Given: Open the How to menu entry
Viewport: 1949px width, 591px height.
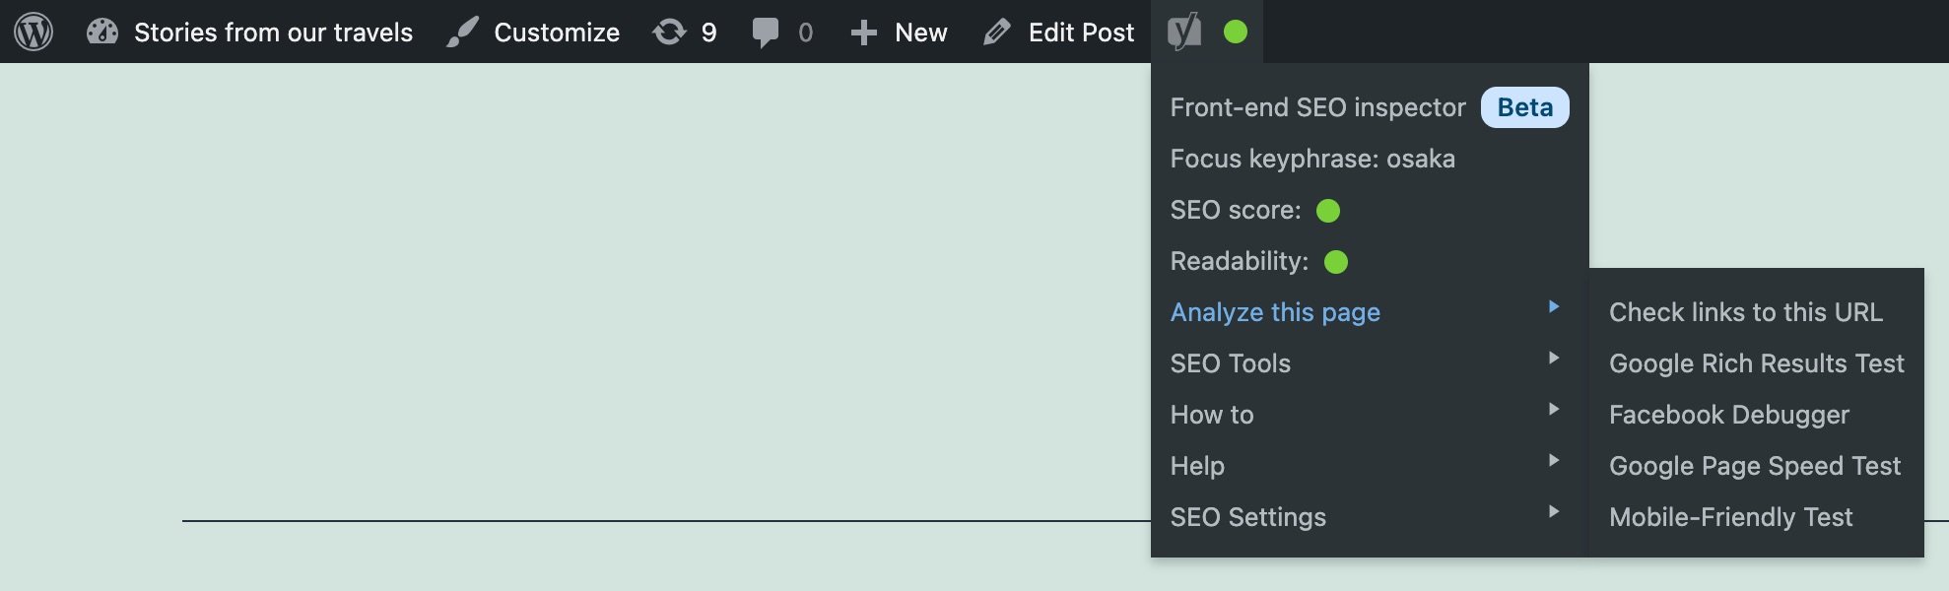Looking at the screenshot, I should [x=1211, y=414].
